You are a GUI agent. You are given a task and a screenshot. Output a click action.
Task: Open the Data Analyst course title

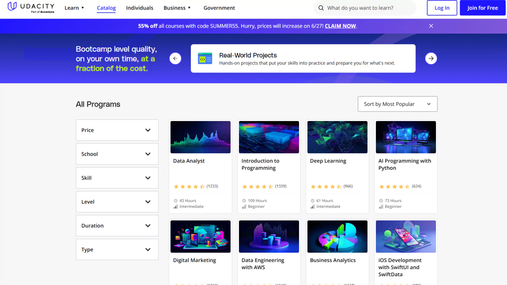(x=189, y=161)
